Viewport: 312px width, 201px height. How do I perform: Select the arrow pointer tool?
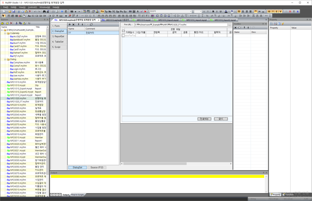coord(3,16)
